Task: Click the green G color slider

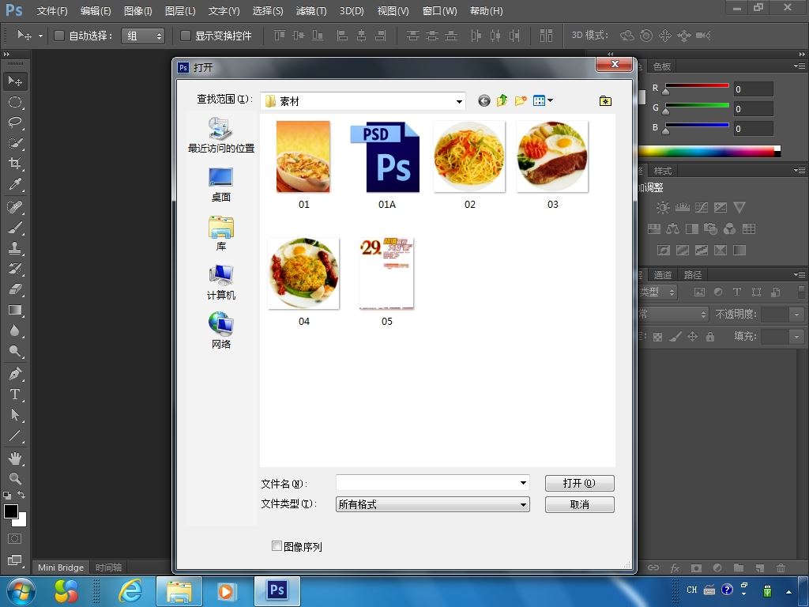Action: 697,105
